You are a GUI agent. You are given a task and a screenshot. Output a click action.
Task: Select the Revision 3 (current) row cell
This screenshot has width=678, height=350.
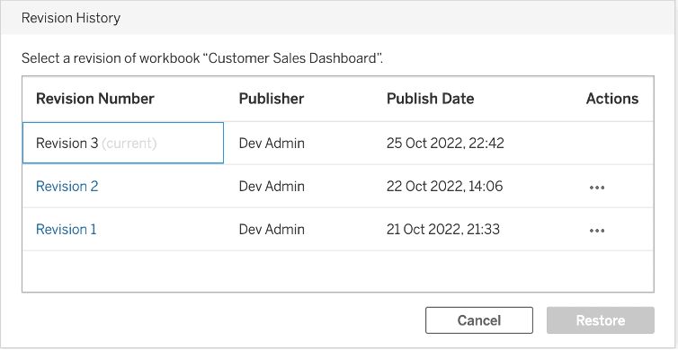pyautogui.click(x=123, y=143)
